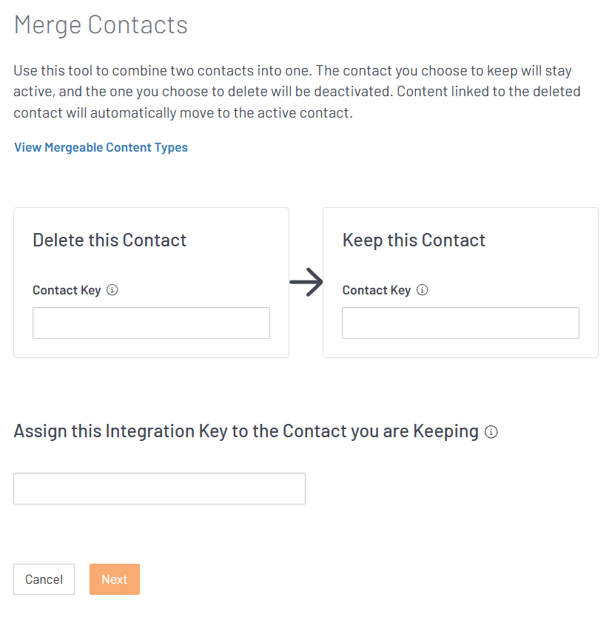
Task: Click the Cancel button
Action: pos(44,579)
